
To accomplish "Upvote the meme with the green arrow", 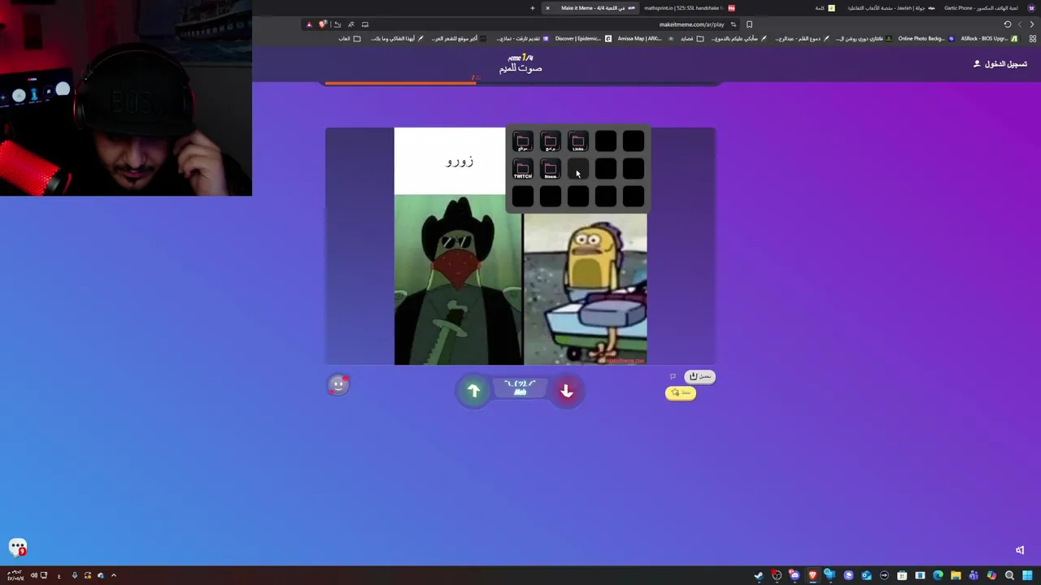I will (x=473, y=392).
